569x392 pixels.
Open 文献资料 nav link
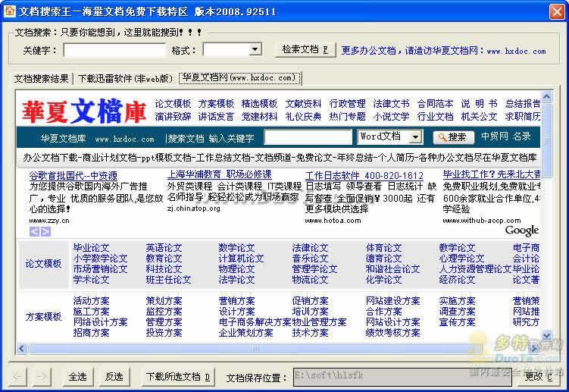[x=303, y=104]
